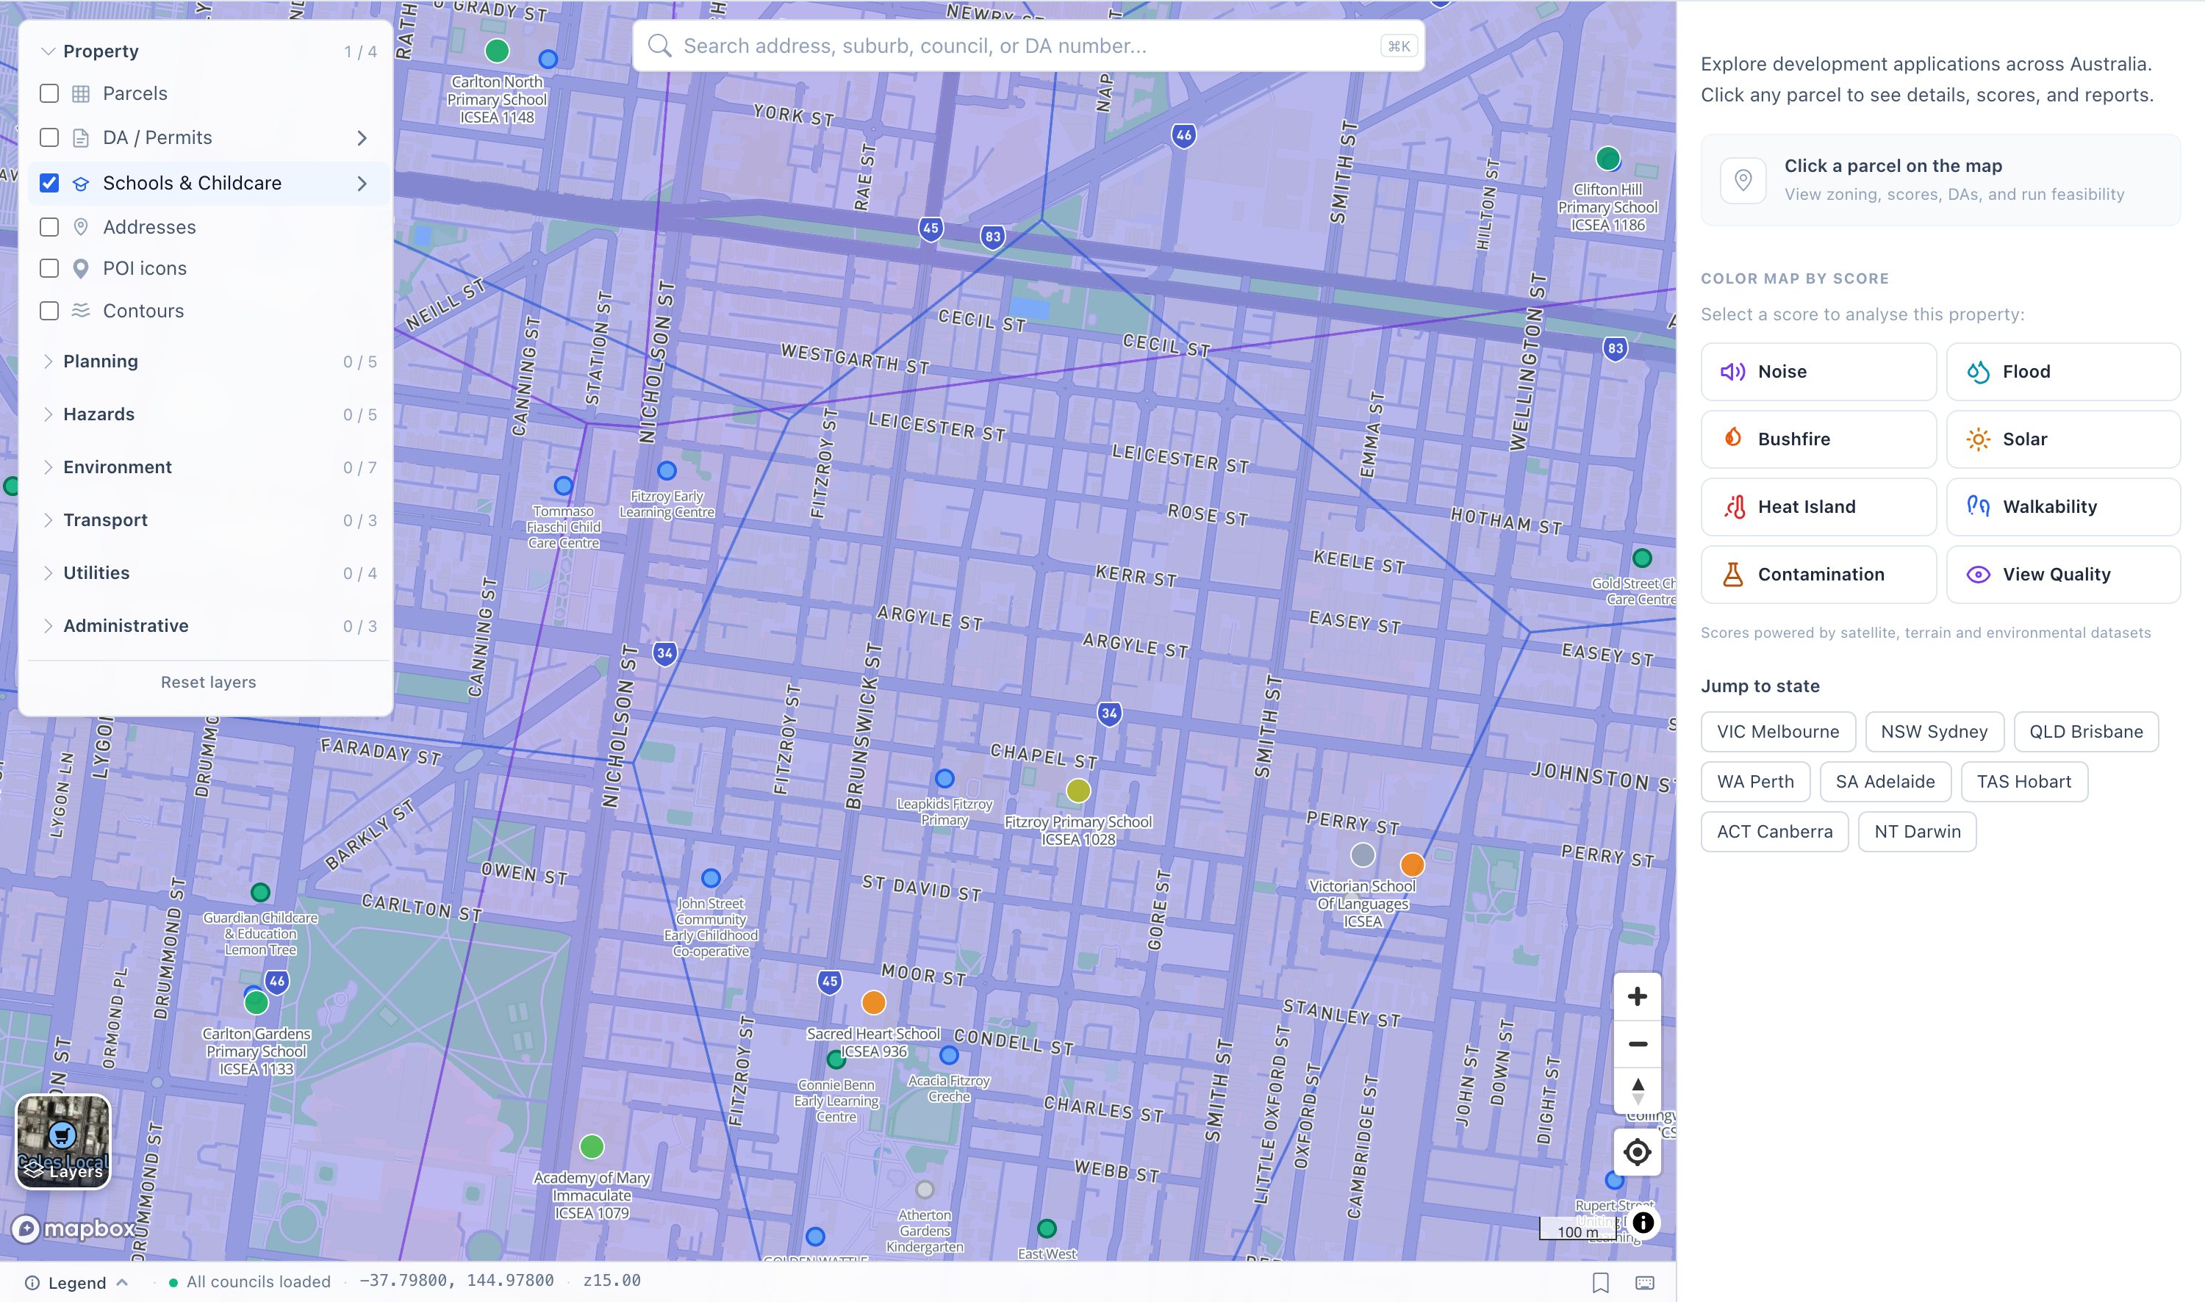Click the Schools & Childcare cap icon
Image resolution: width=2205 pixels, height=1302 pixels.
click(x=81, y=184)
